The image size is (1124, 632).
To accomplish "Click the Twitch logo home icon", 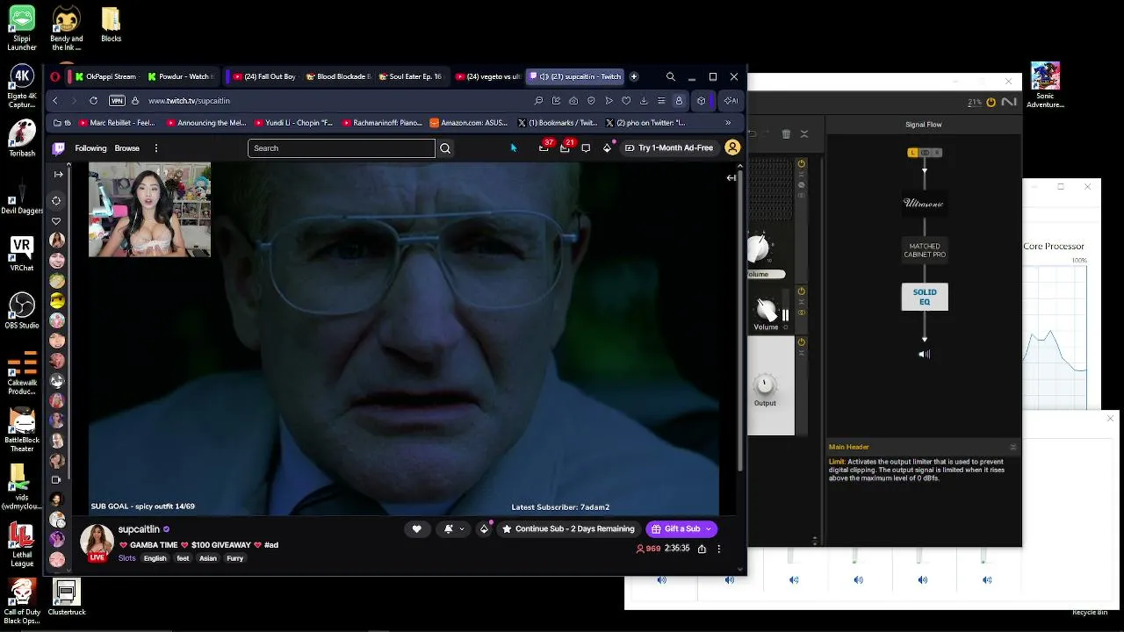I will (59, 148).
